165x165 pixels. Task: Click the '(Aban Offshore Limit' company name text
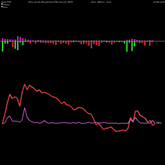[x=101, y=2]
